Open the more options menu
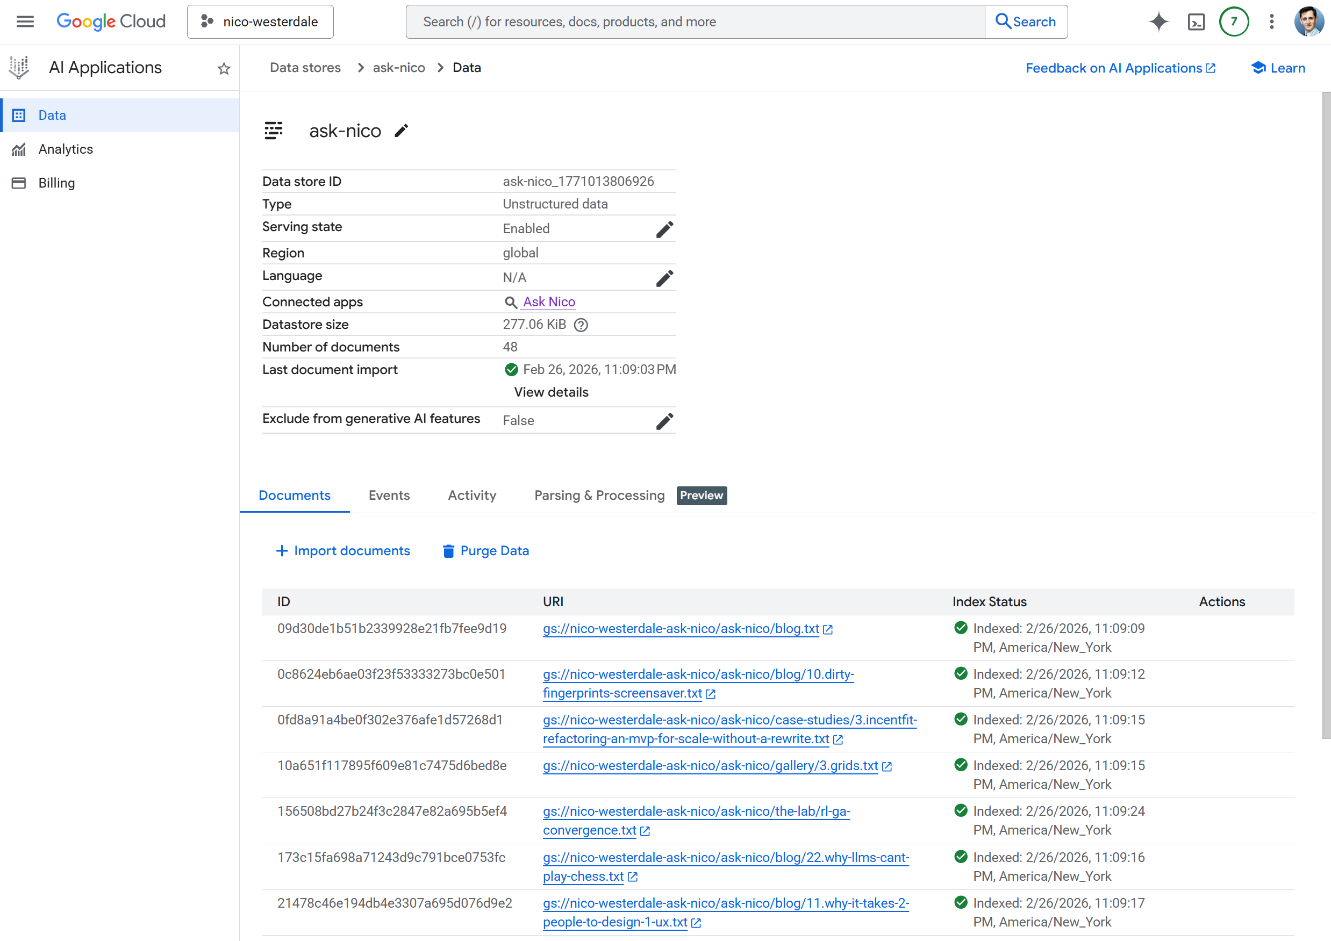The width and height of the screenshot is (1331, 941). click(x=1271, y=21)
